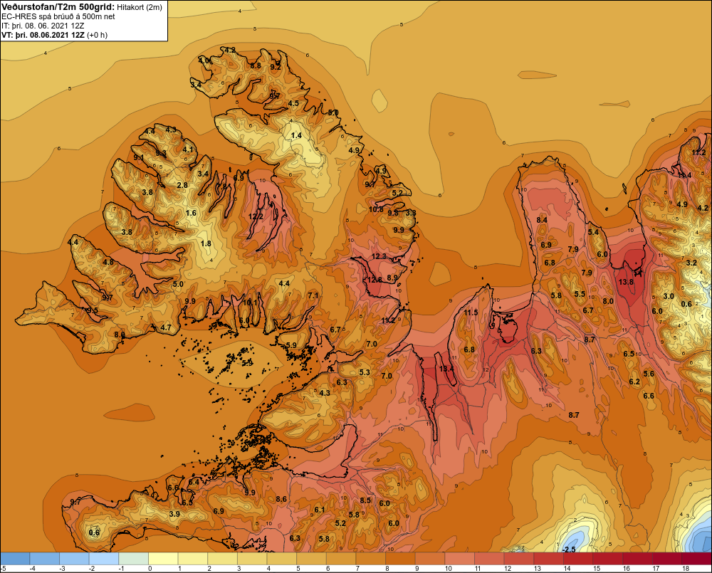Click the '18' label on the legend scale
The image size is (712, 573).
tap(686, 569)
